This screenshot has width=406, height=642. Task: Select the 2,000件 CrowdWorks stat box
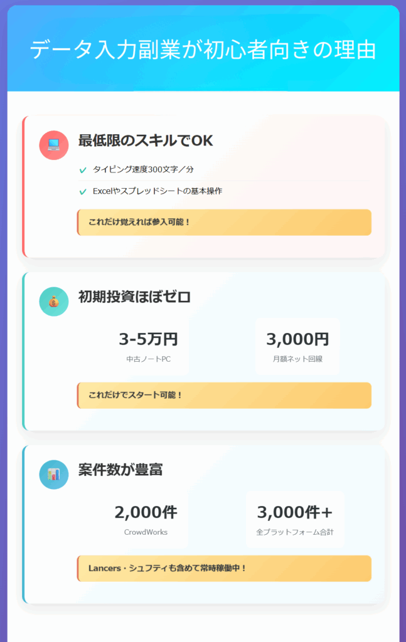pos(146,519)
